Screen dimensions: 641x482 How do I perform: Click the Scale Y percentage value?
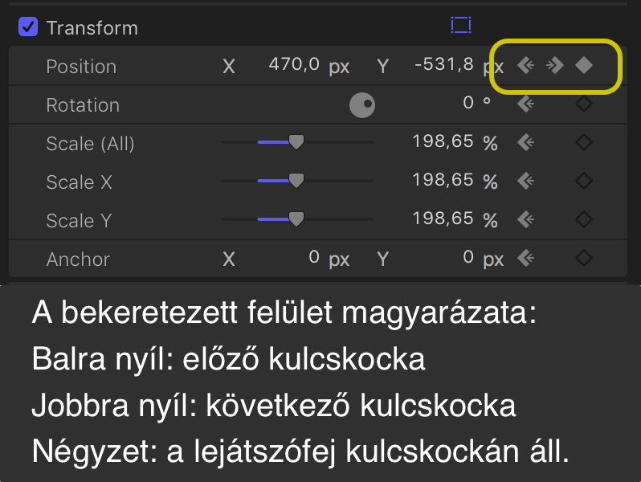(x=443, y=219)
